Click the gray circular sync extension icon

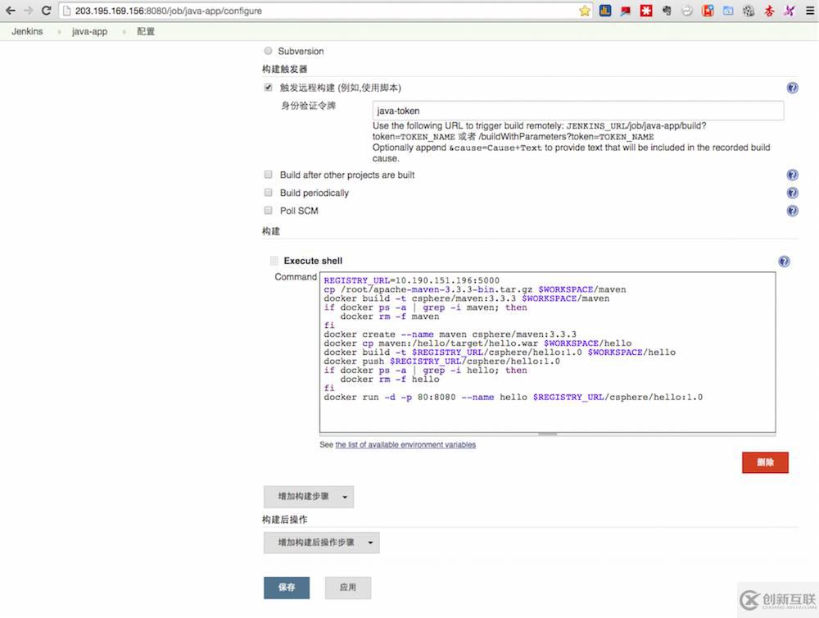(x=687, y=11)
